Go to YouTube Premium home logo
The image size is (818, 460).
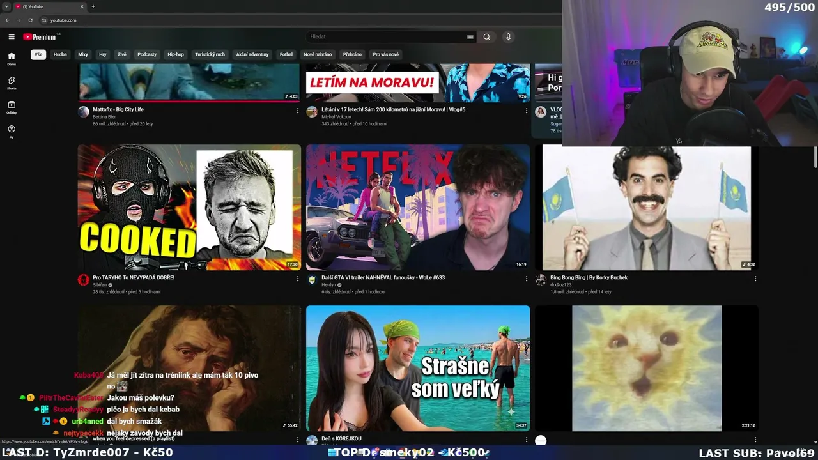coord(41,37)
